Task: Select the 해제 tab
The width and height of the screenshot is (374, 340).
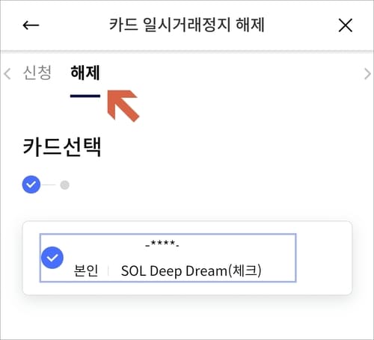Action: tap(85, 72)
